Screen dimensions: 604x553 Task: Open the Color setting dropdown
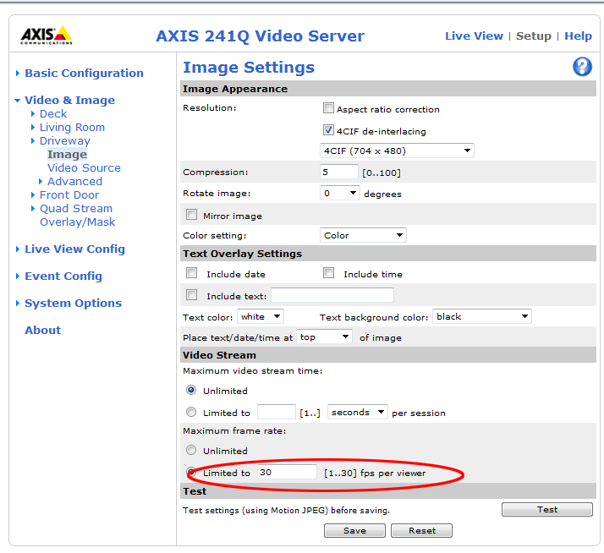[363, 235]
